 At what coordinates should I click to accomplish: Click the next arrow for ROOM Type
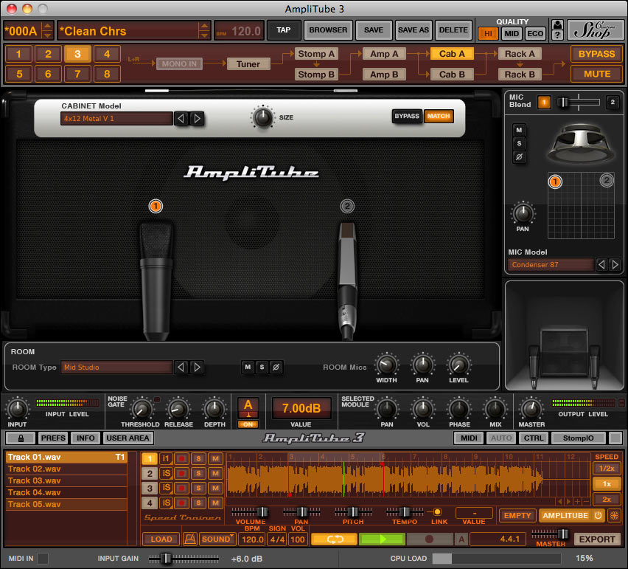click(x=197, y=368)
